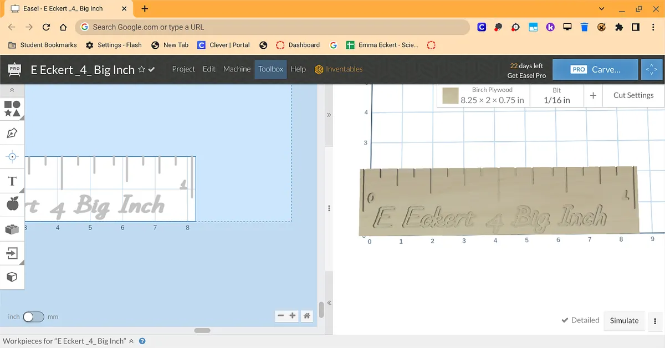Collapse the left tool sidebar chevron
This screenshot has height=348, width=665.
pyautogui.click(x=12, y=90)
